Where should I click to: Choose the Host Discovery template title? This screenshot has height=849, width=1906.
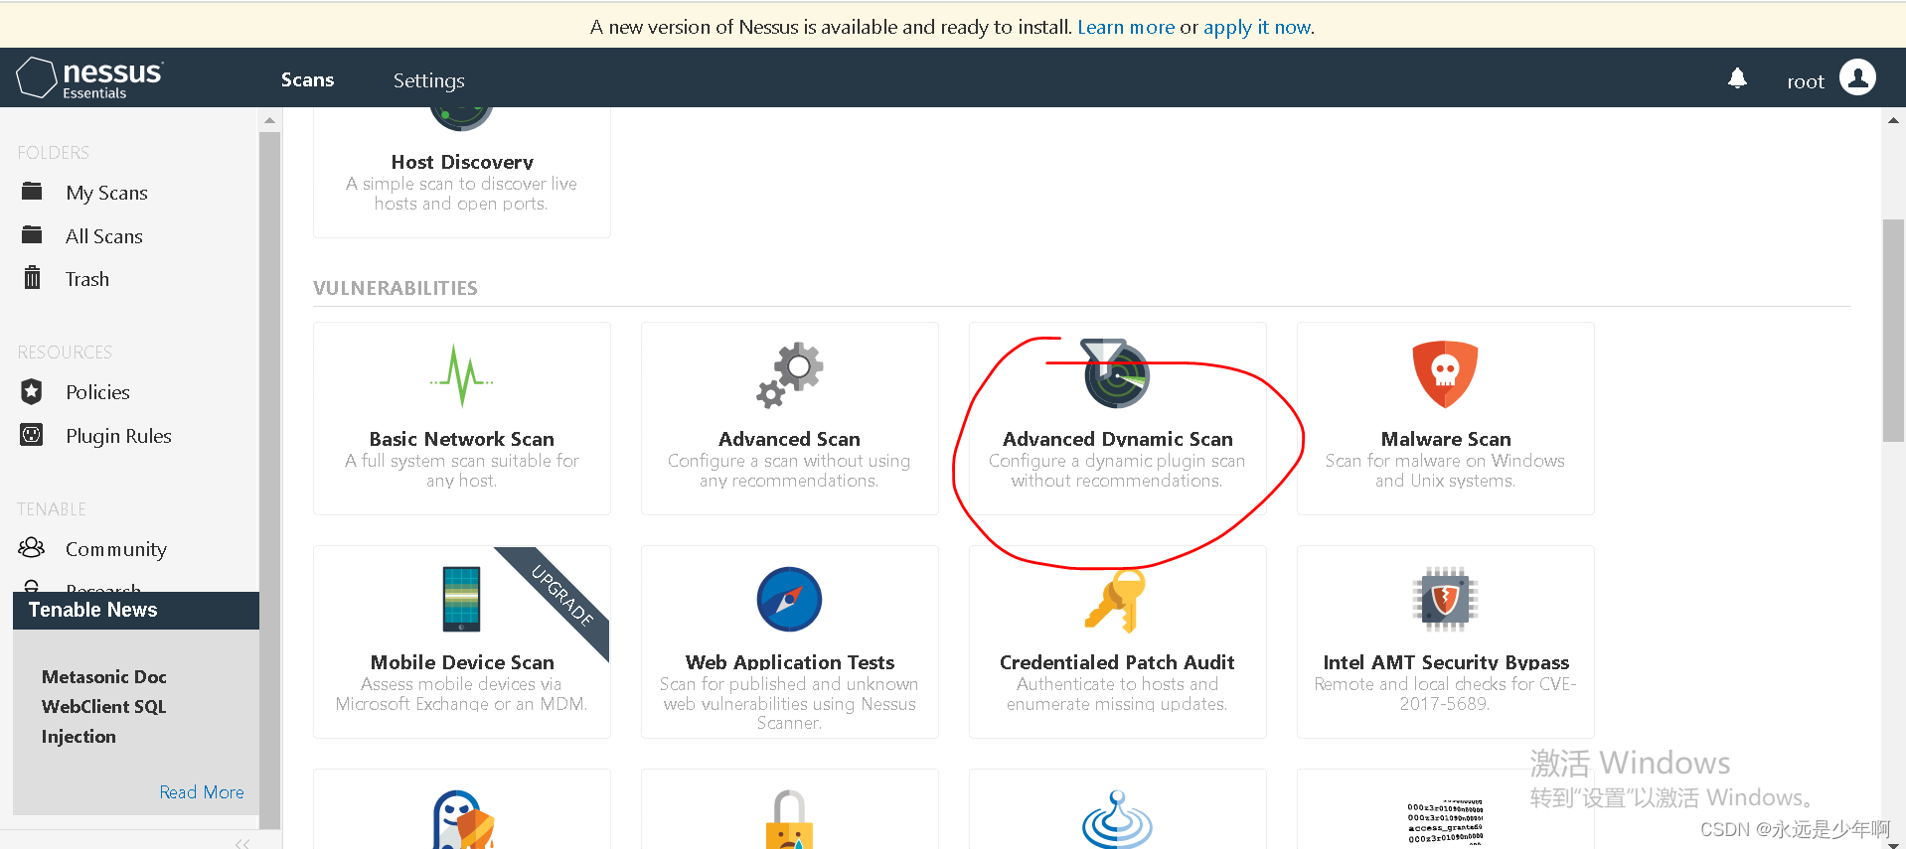click(462, 162)
